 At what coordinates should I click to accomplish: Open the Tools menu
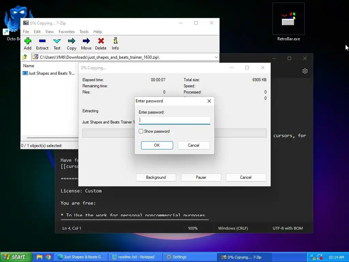[84, 32]
